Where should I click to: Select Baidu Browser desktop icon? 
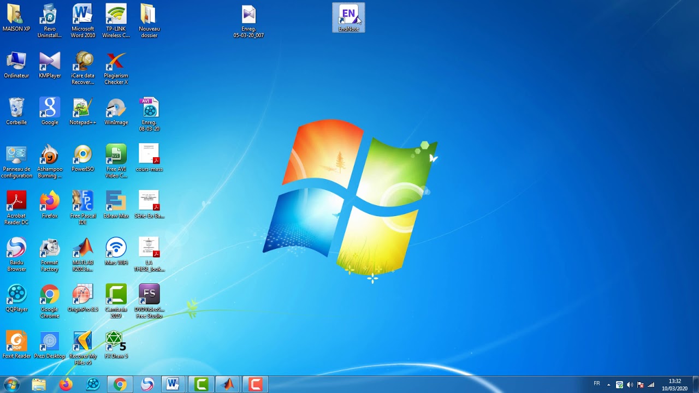(16, 255)
